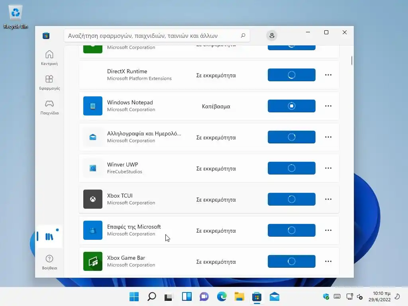Image resolution: width=408 pixels, height=306 pixels.
Task: Click FireCubeStudios publisher text
Action: tap(125, 172)
